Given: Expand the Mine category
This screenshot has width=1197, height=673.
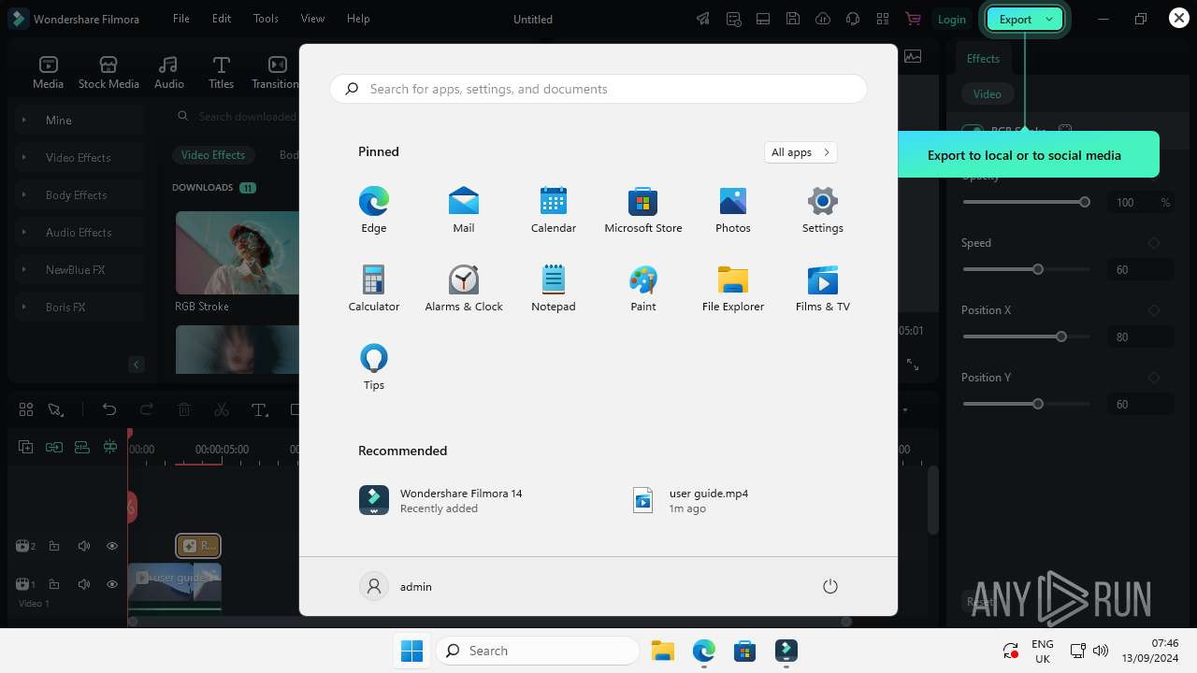Looking at the screenshot, I should point(23,120).
